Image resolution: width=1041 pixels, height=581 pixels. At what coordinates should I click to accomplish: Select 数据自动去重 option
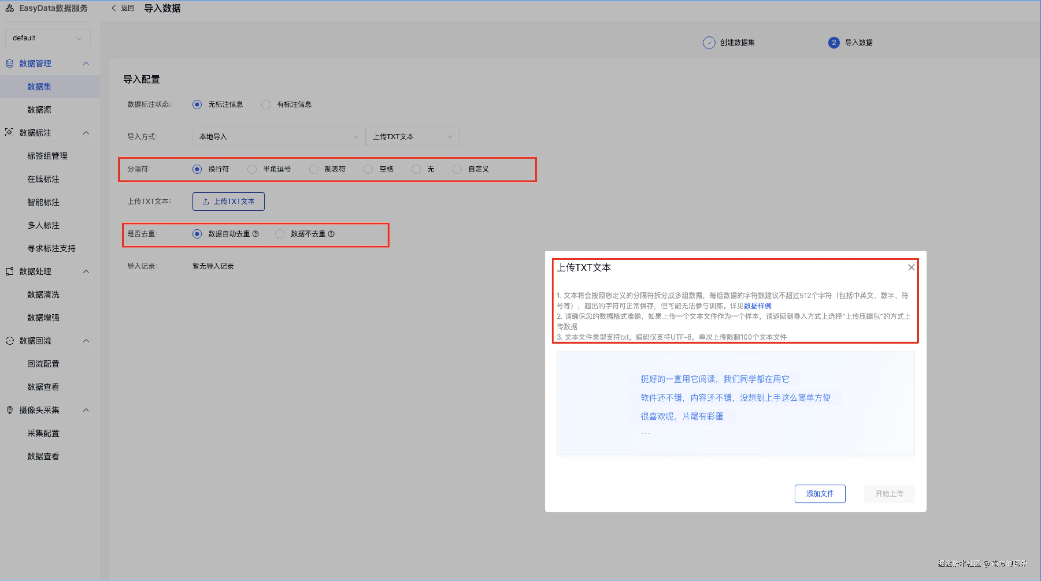(197, 234)
